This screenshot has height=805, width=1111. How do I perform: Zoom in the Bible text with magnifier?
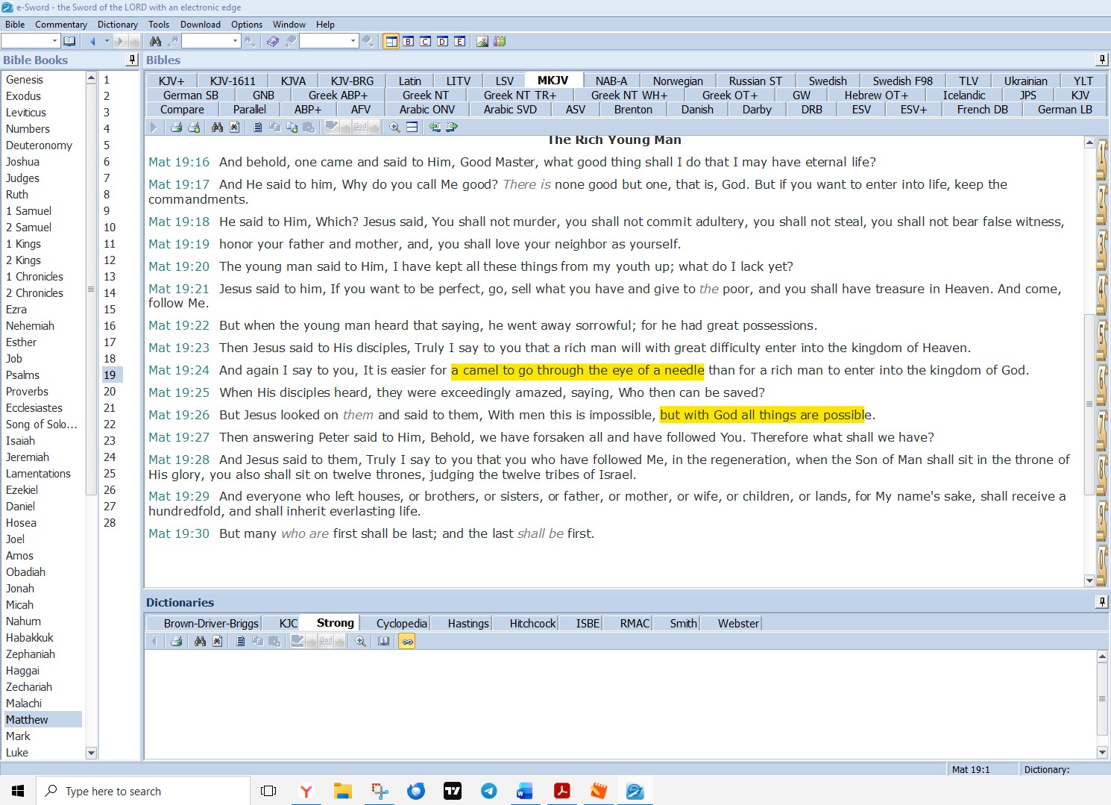coord(394,128)
